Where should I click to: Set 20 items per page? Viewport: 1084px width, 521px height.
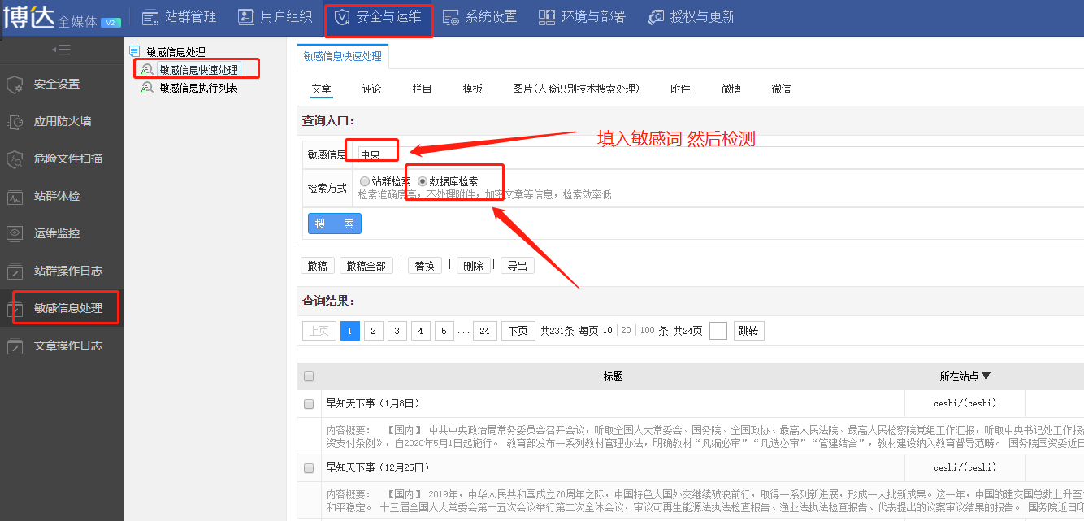pos(626,331)
